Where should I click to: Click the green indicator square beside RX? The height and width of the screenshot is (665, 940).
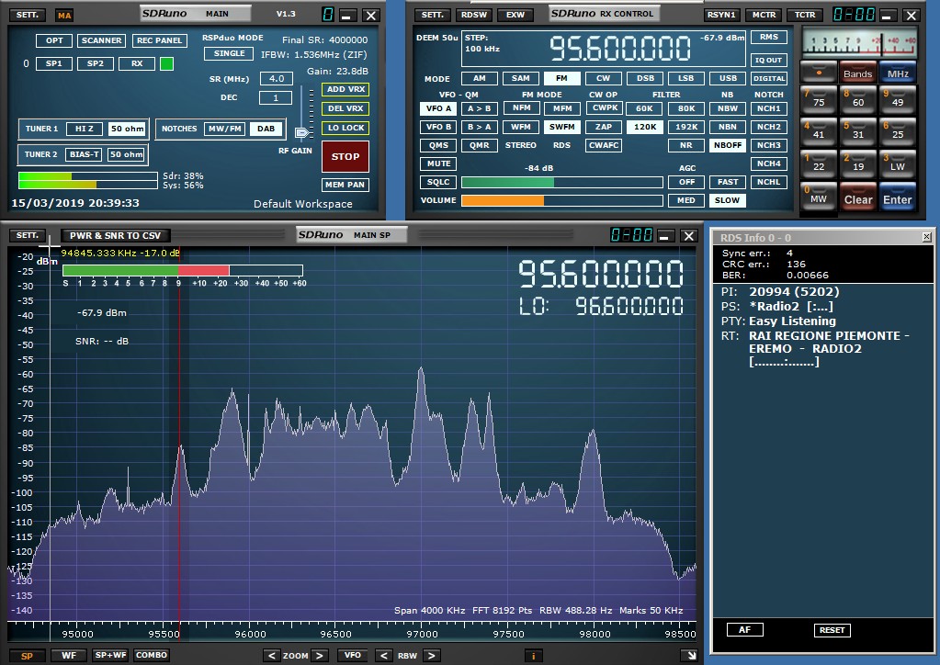[x=166, y=63]
